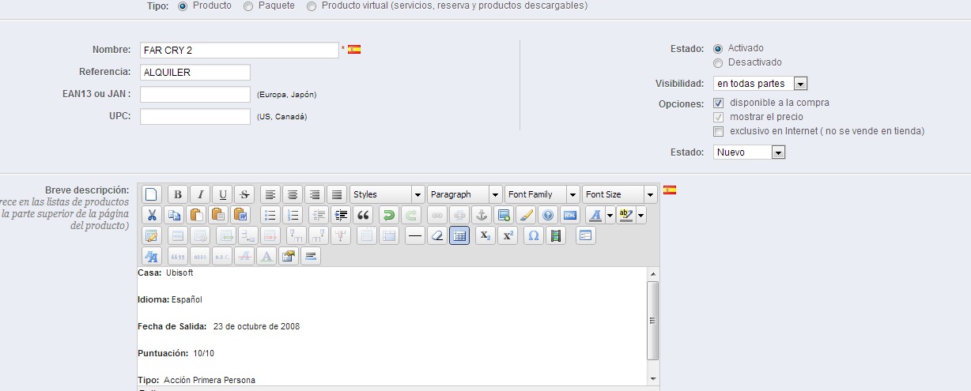This screenshot has height=391, width=971.
Task: Set Estado to Activado
Action: coord(718,49)
